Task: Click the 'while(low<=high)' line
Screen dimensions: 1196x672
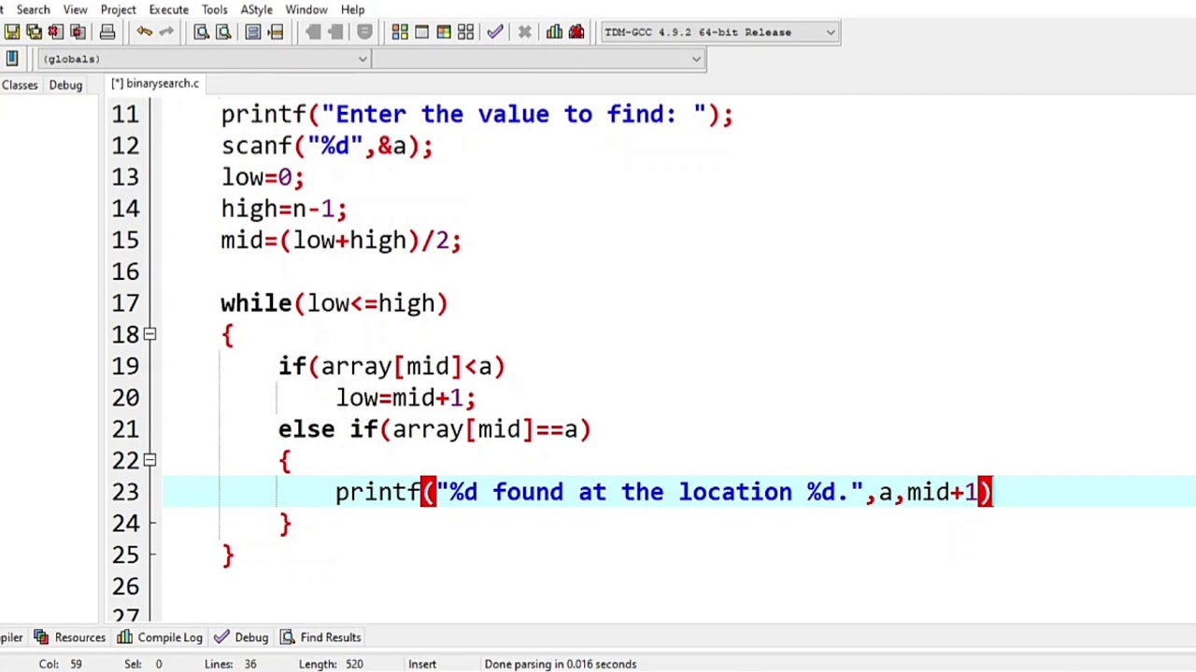Action: [335, 303]
